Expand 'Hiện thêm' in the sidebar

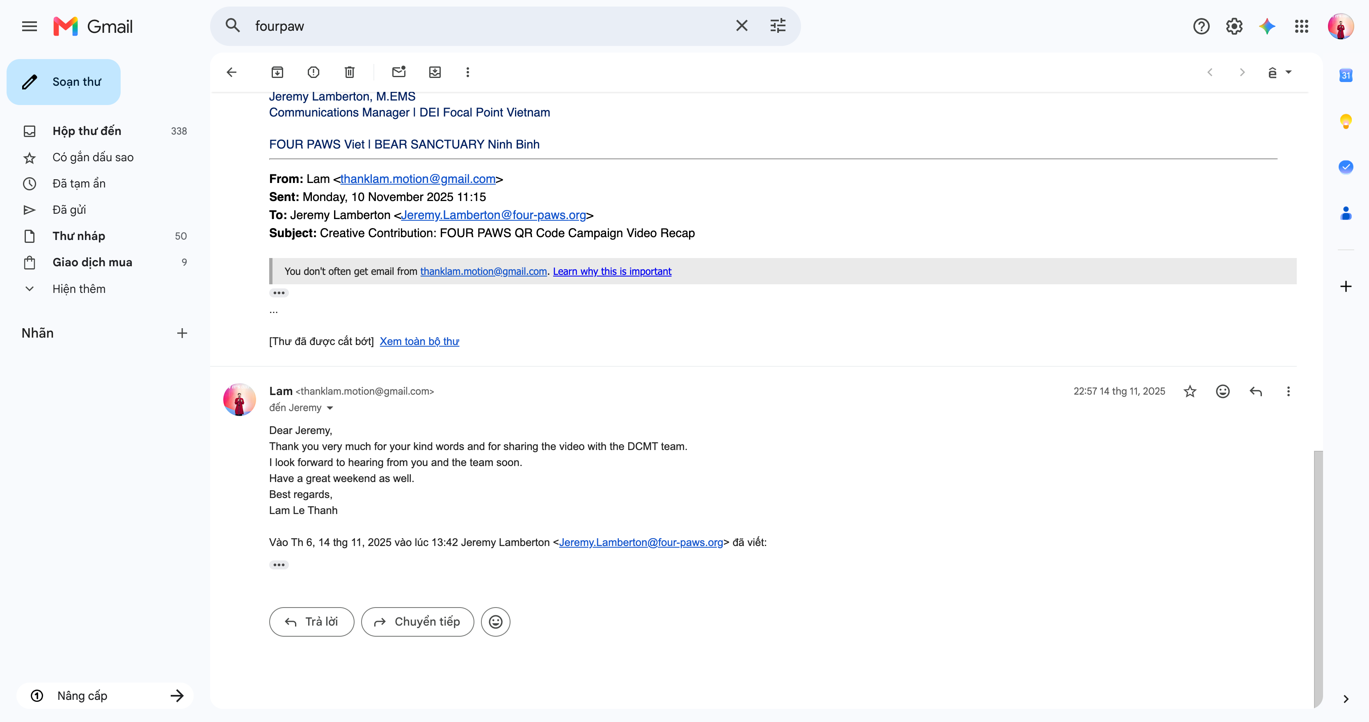(79, 288)
